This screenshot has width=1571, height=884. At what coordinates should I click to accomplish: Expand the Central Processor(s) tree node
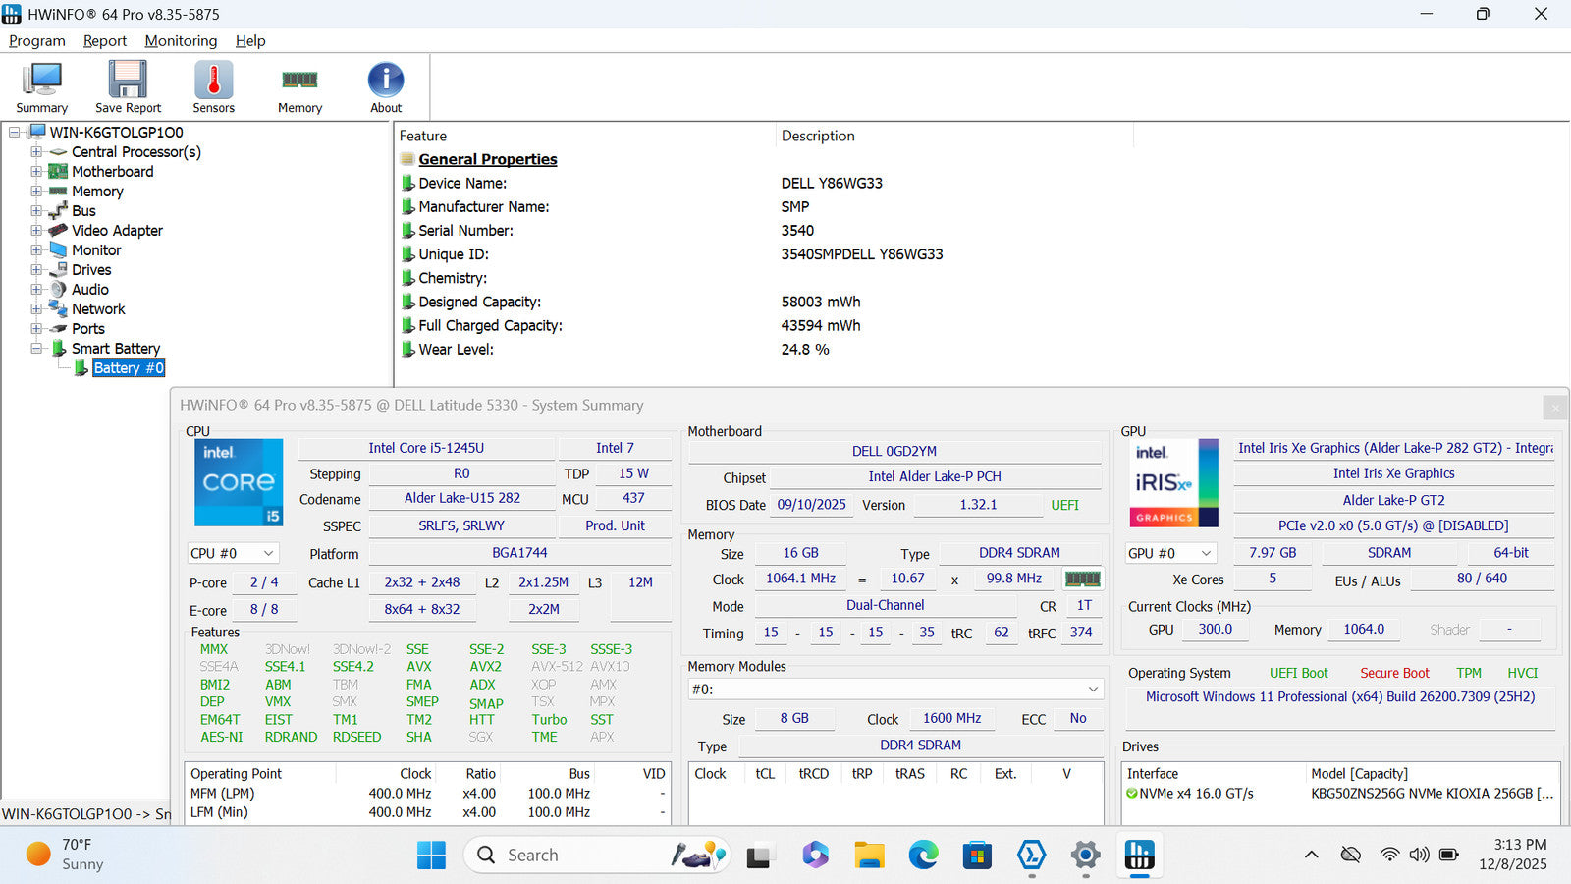[36, 152]
